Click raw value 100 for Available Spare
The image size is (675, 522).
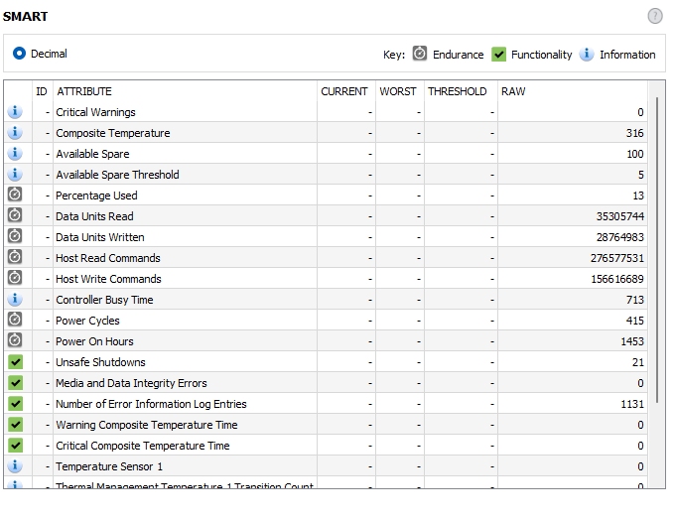[635, 154]
